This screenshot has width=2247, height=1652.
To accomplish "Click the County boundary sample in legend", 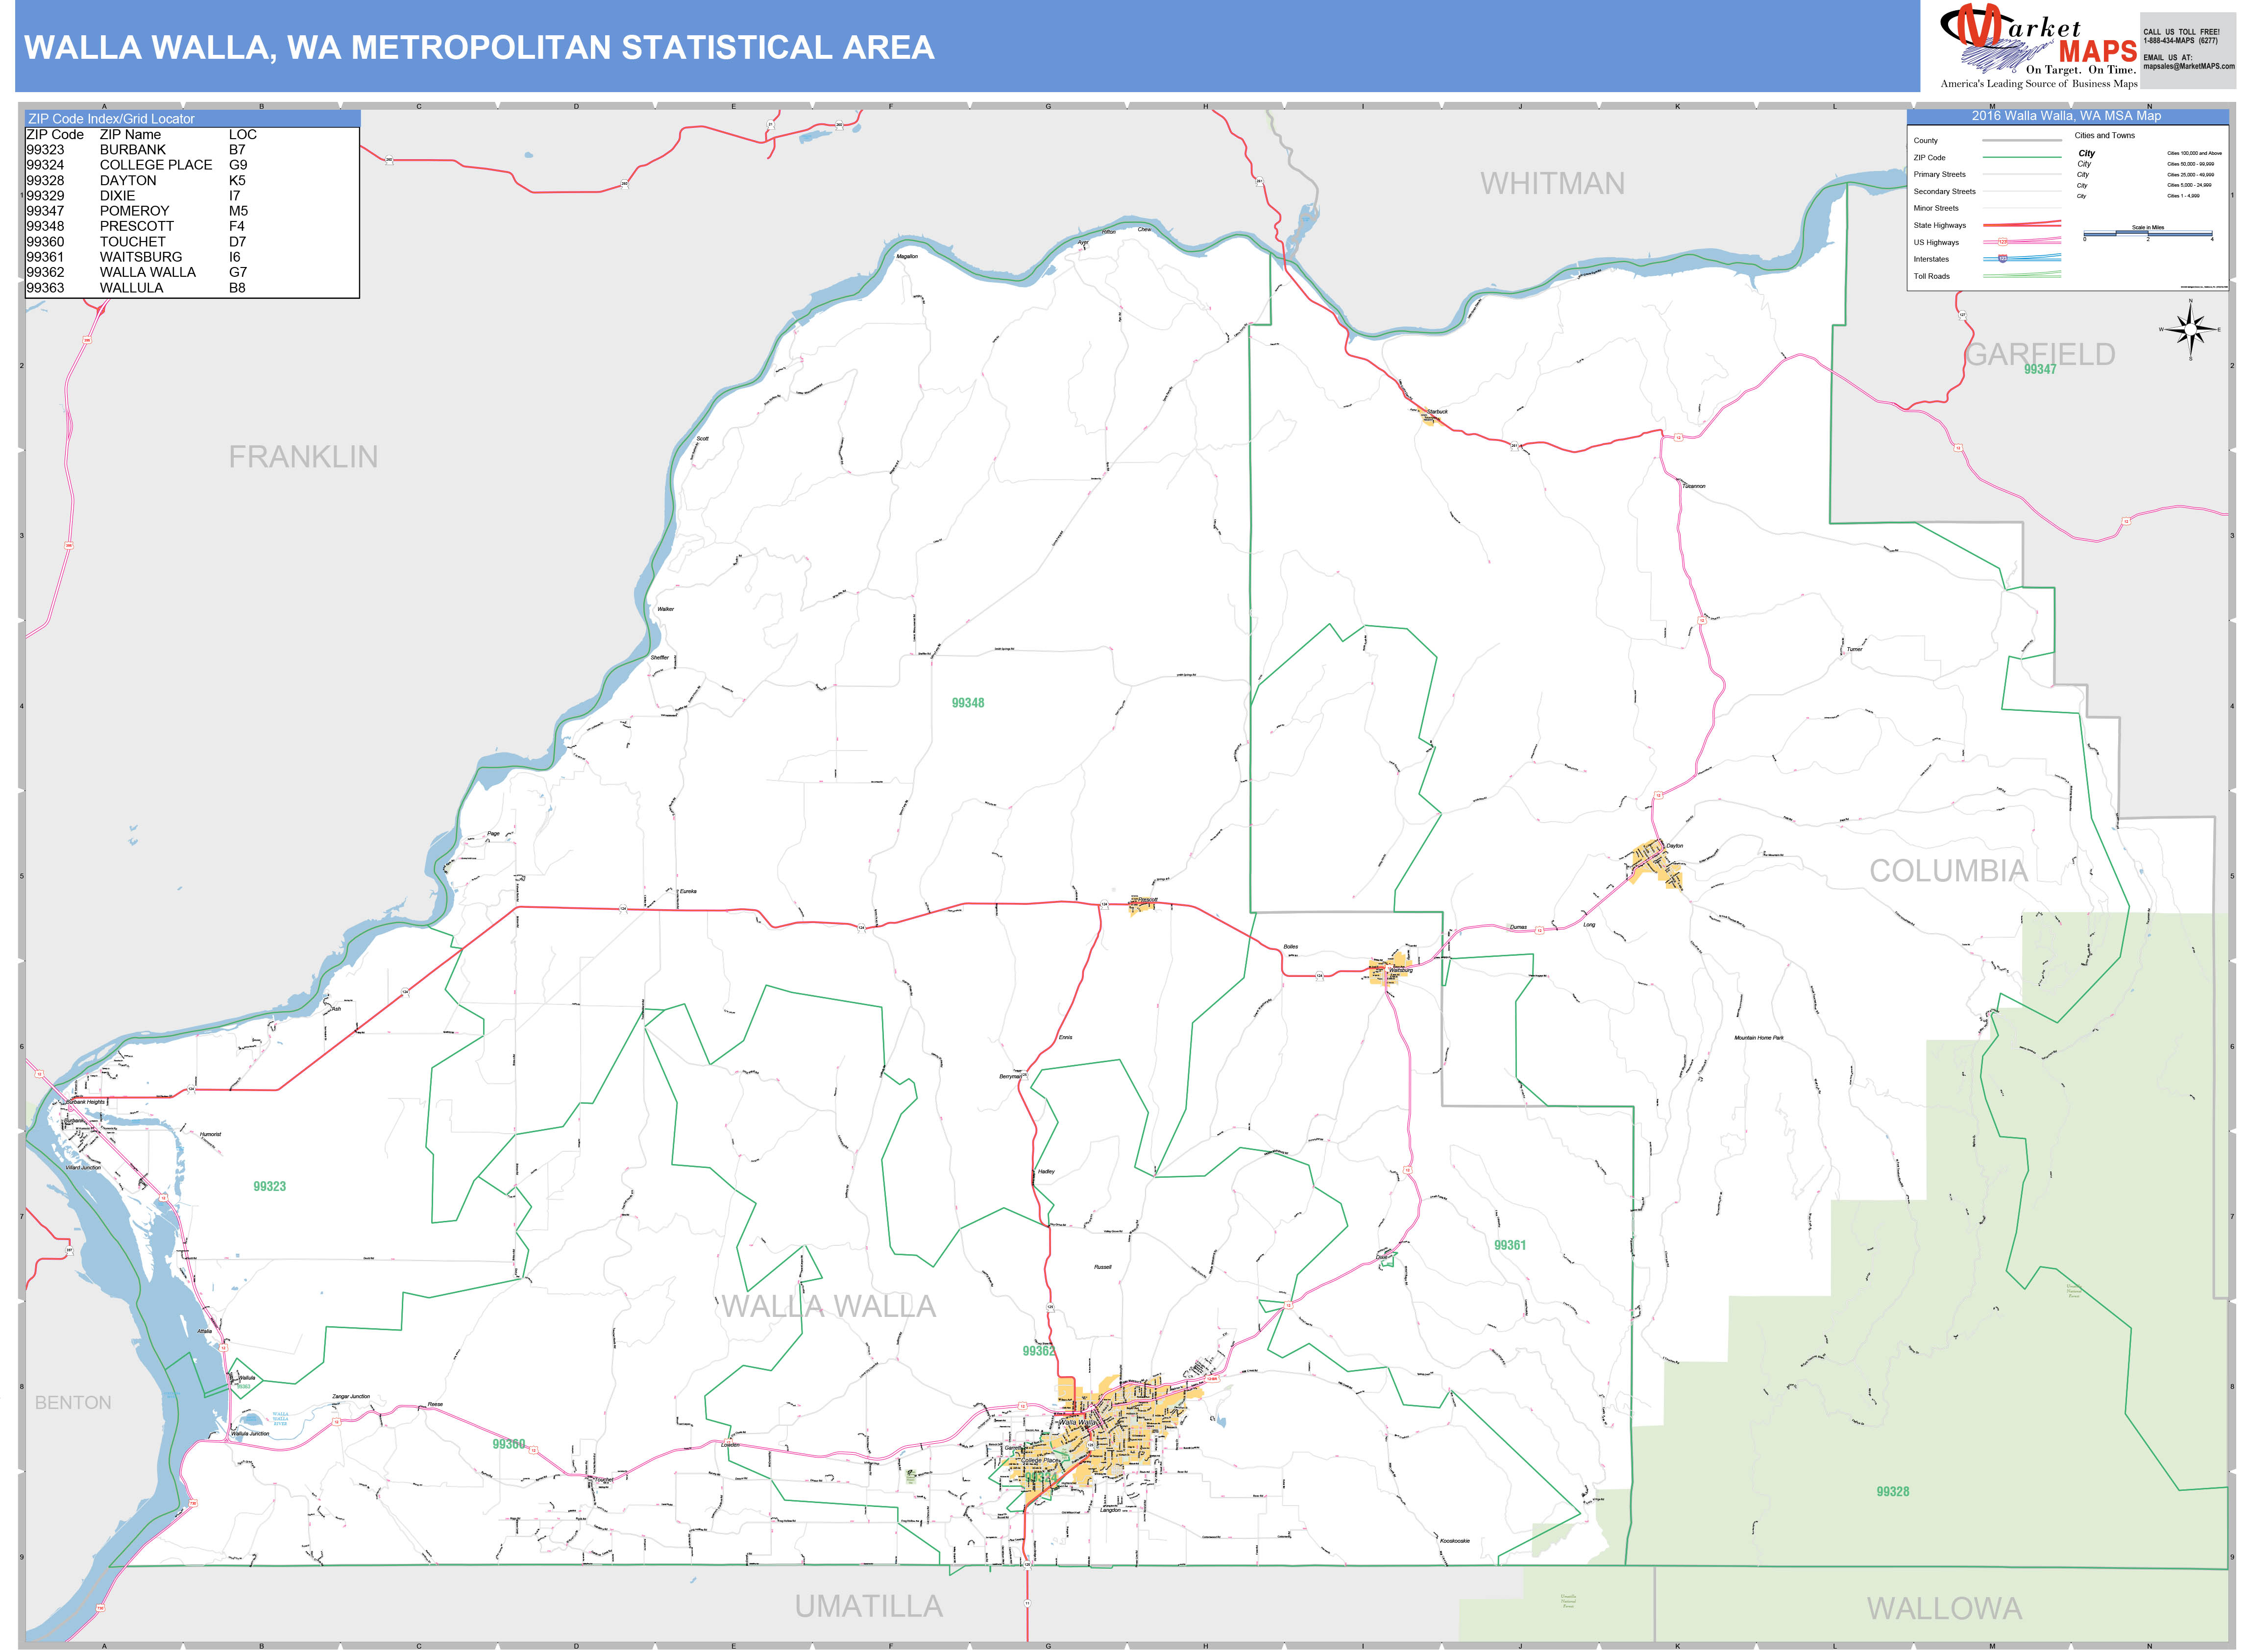I will [x=2022, y=141].
